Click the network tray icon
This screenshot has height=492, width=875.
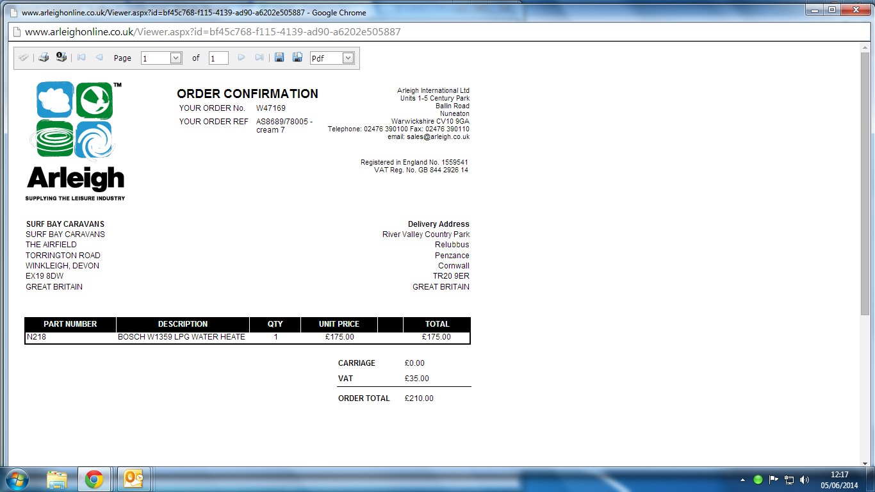(x=789, y=479)
